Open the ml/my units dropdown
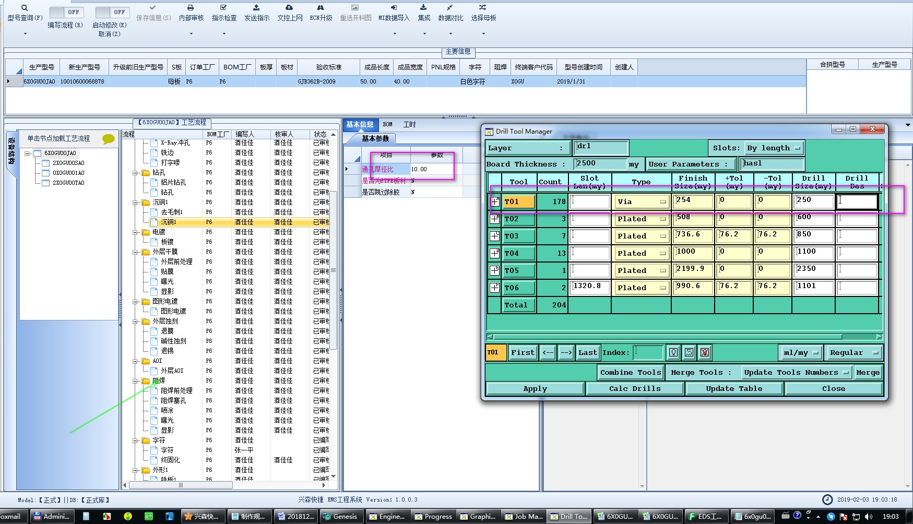Viewport: 913px width, 524px height. click(x=801, y=352)
